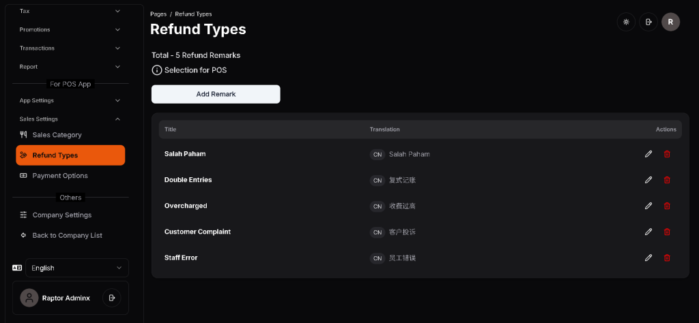Open Sales Category in the sidebar
Viewport: 699px width, 323px height.
(x=57, y=135)
